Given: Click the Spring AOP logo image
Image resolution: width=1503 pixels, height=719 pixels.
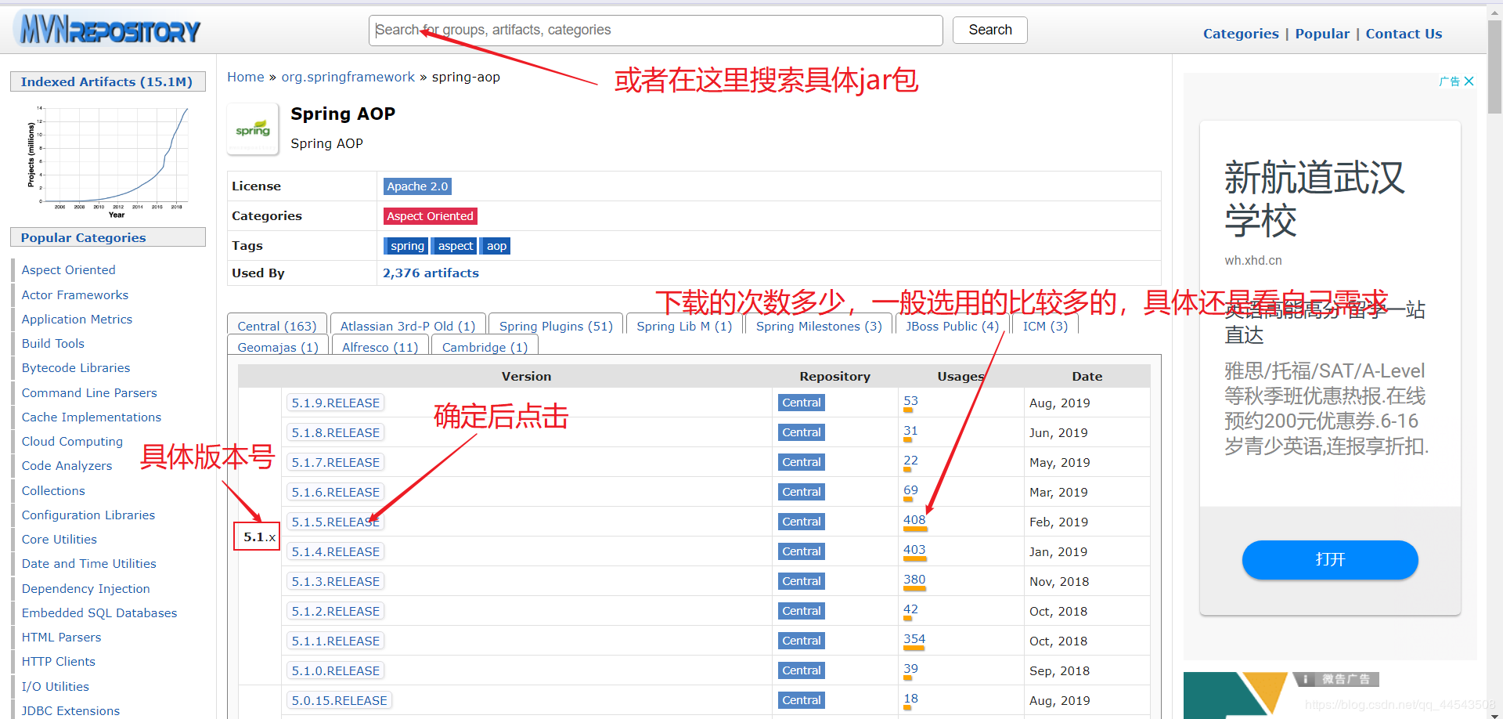Looking at the screenshot, I should (253, 129).
